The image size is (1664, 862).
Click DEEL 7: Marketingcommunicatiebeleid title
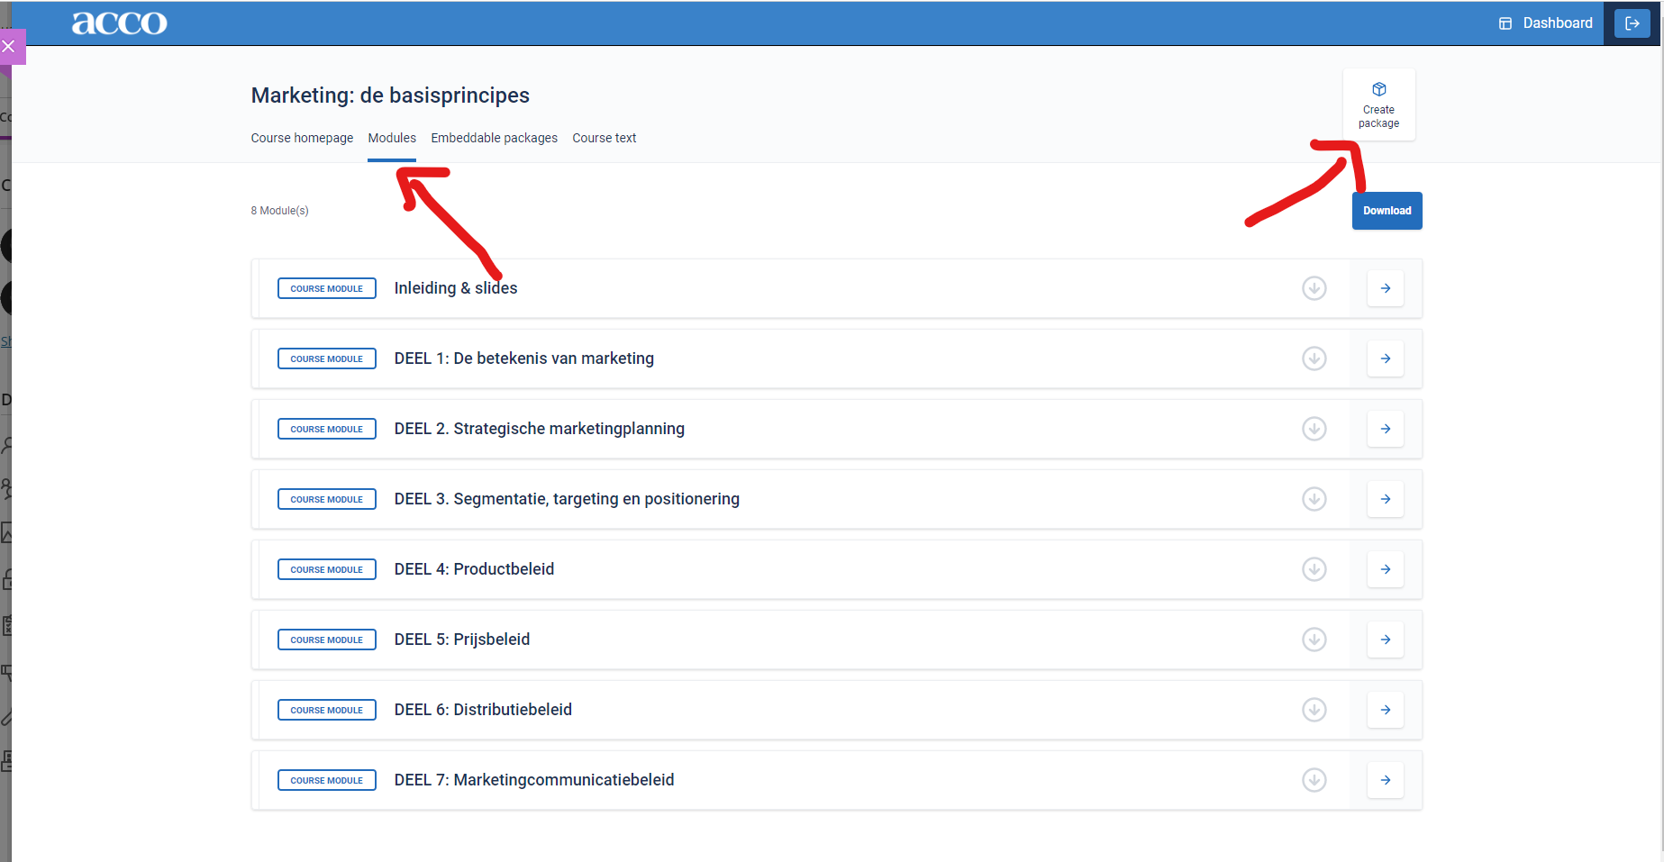tap(534, 780)
